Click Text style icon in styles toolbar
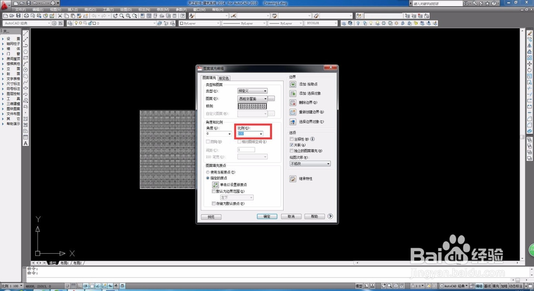The width and height of the screenshot is (534, 291). point(192,15)
